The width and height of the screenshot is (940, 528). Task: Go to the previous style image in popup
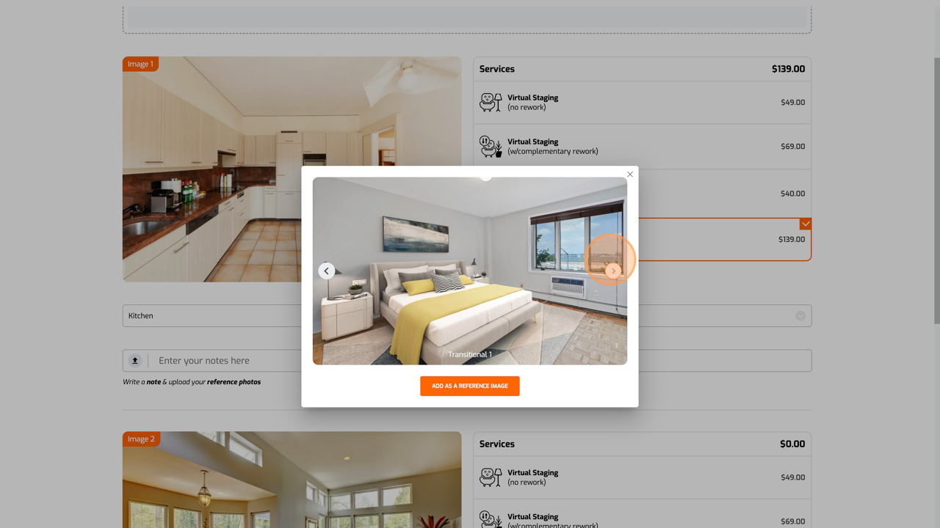coord(327,271)
